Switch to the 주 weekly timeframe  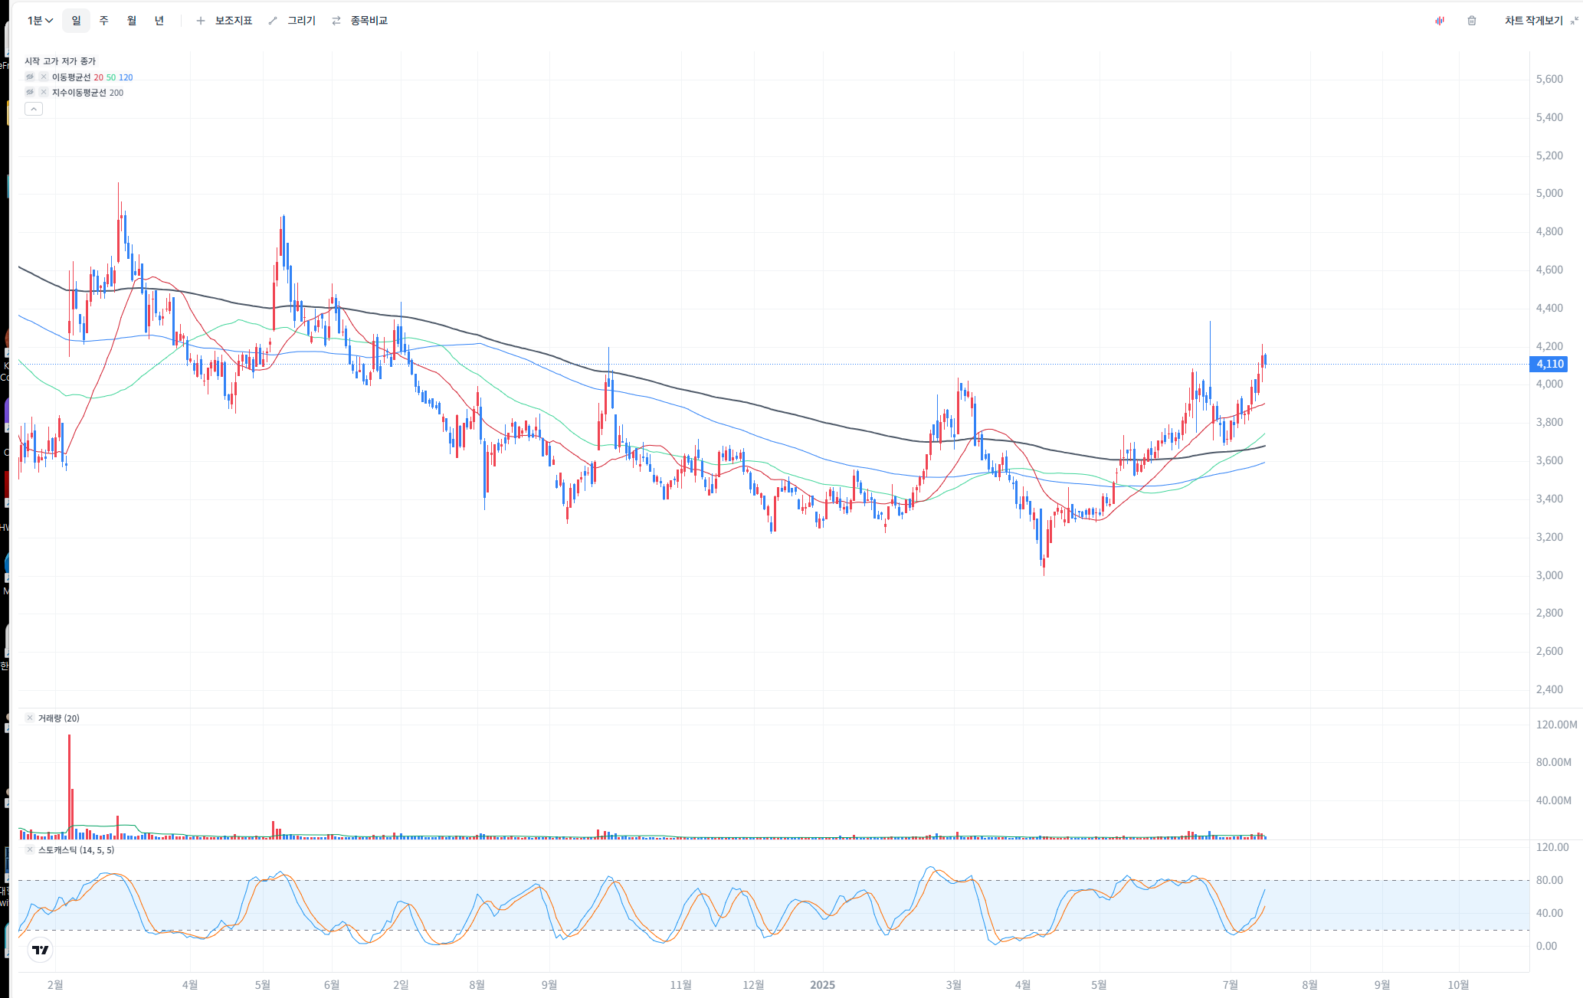pos(104,21)
